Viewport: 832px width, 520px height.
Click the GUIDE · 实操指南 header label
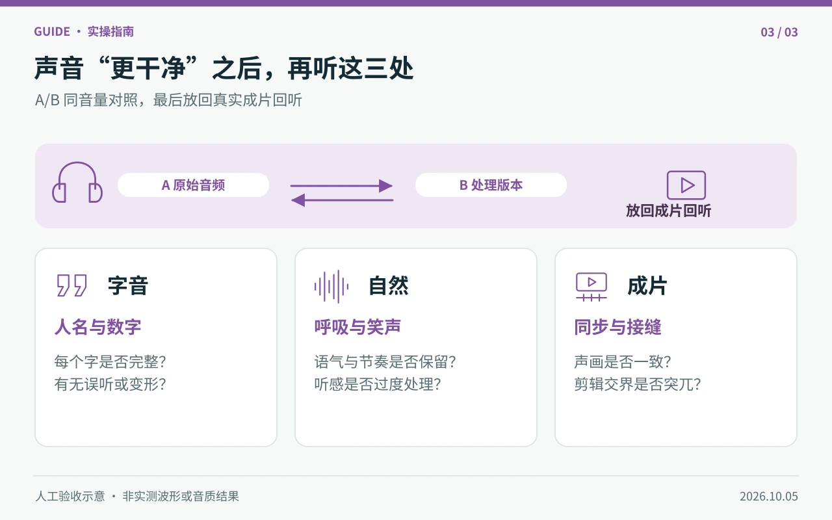84,32
